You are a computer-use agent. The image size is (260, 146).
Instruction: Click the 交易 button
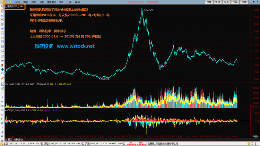pos(226,2)
